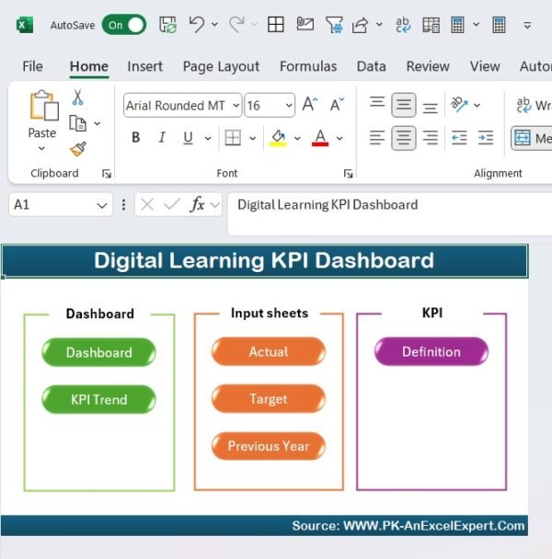Switch to the View tab
This screenshot has height=559, width=552.
485,66
